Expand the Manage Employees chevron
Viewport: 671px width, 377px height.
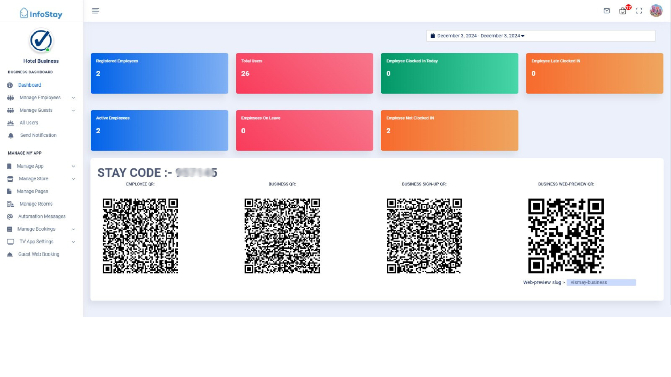coord(73,98)
